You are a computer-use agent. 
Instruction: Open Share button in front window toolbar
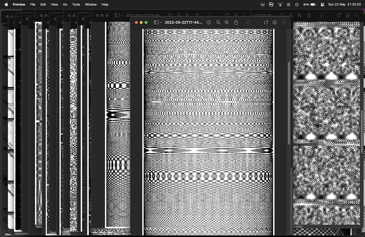coord(236,22)
